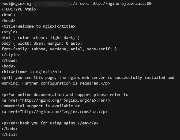Click the color-scheme: light dark line
180x140 pixels.
pyautogui.click(x=41, y=38)
